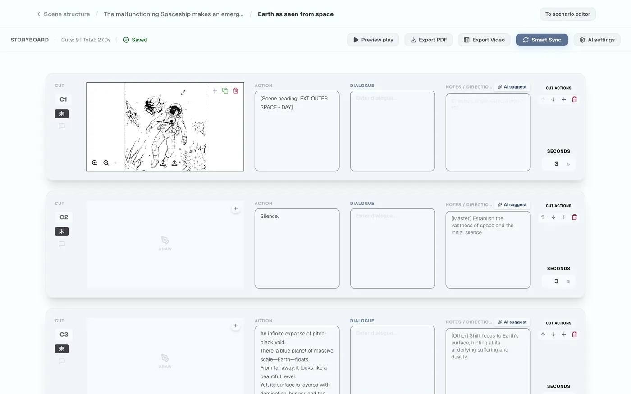Add a new cut after C3
631x394 pixels.
[564, 335]
